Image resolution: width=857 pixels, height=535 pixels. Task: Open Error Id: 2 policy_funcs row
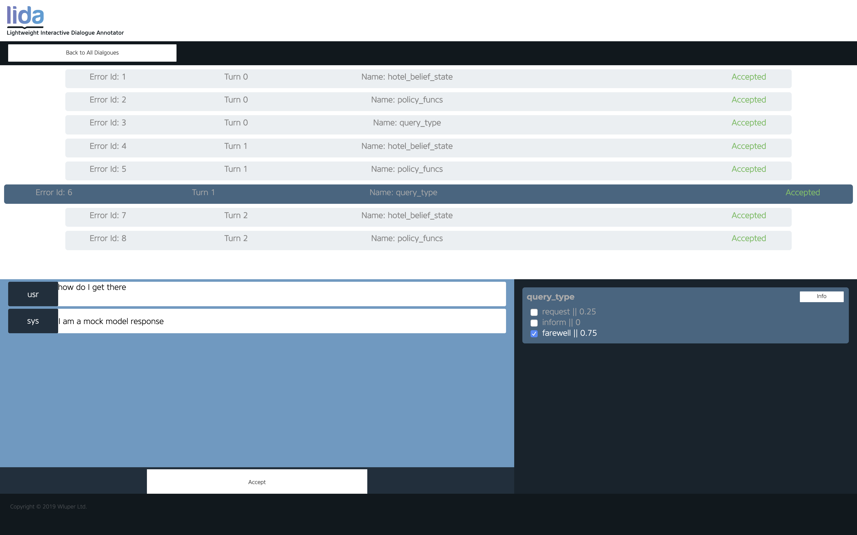click(428, 101)
